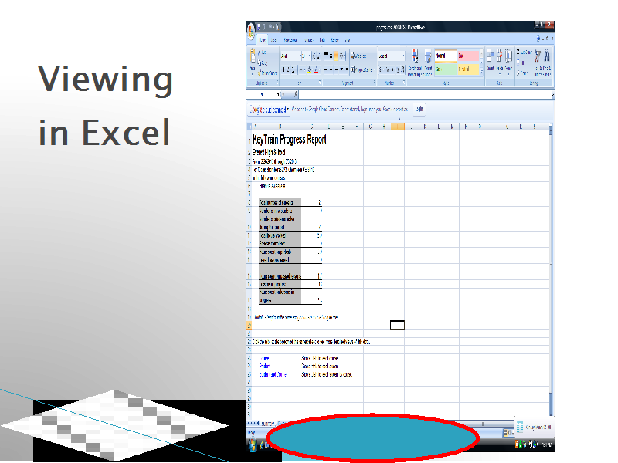
Task: Click the Login button in Google bar
Action: click(x=419, y=109)
